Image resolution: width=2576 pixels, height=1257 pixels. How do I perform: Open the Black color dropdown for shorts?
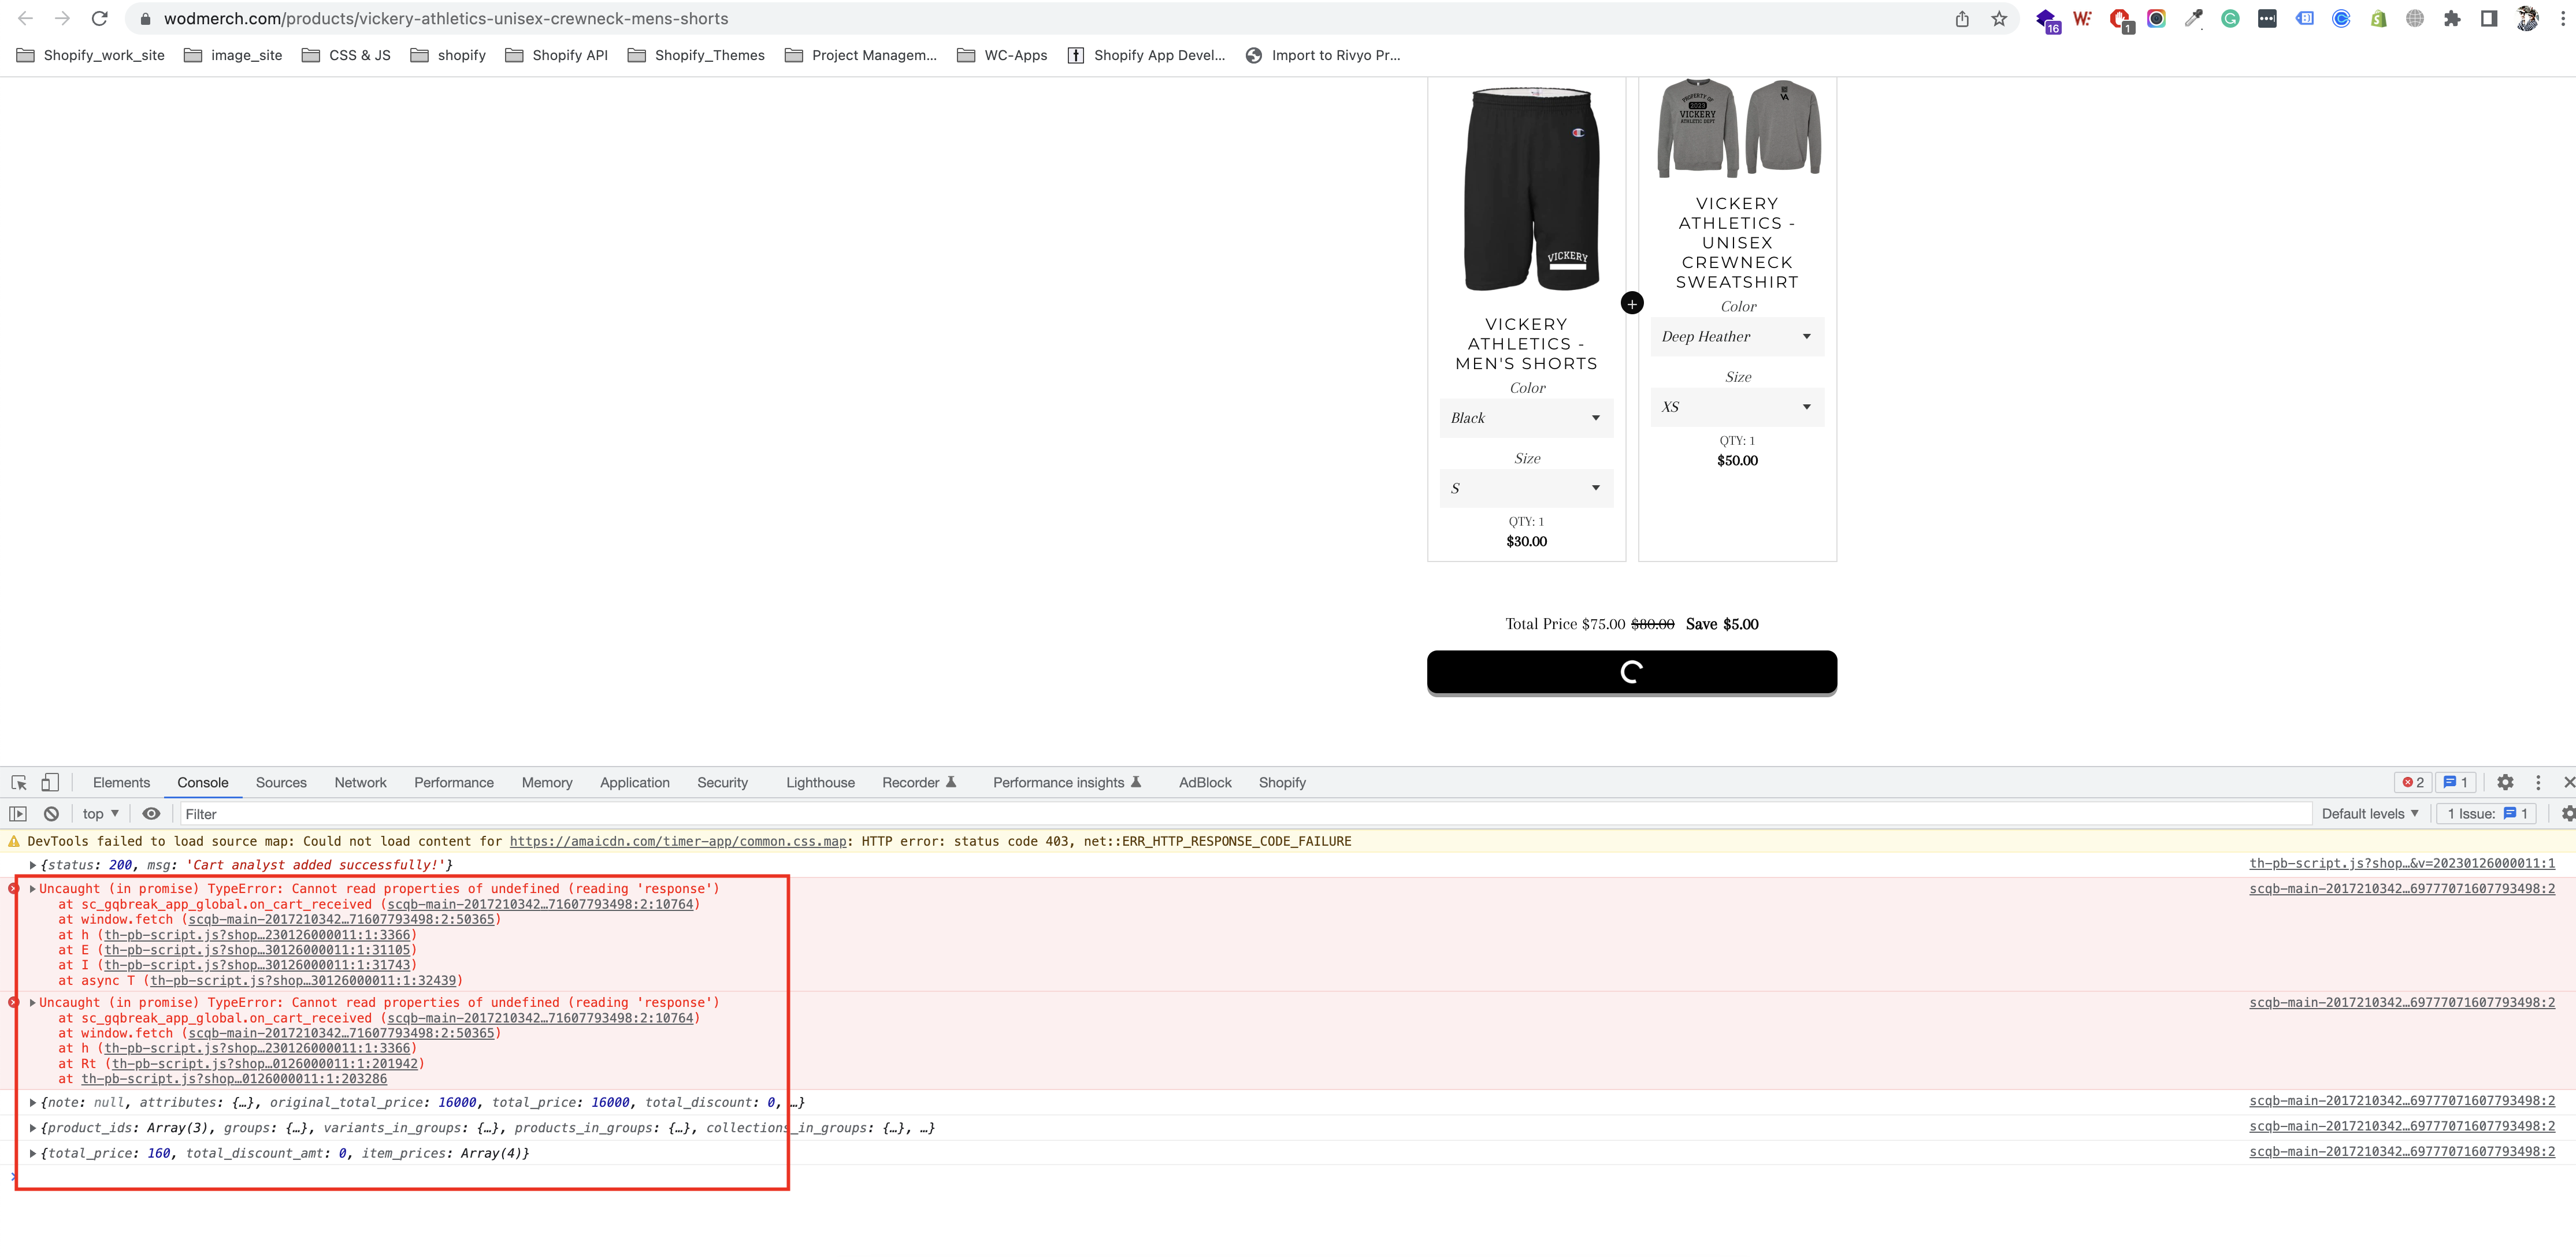click(x=1526, y=418)
